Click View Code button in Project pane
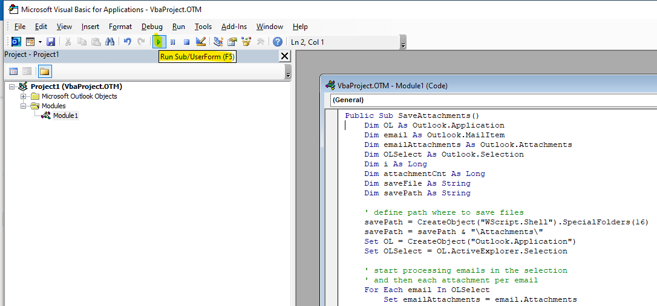The image size is (657, 306). pos(13,71)
